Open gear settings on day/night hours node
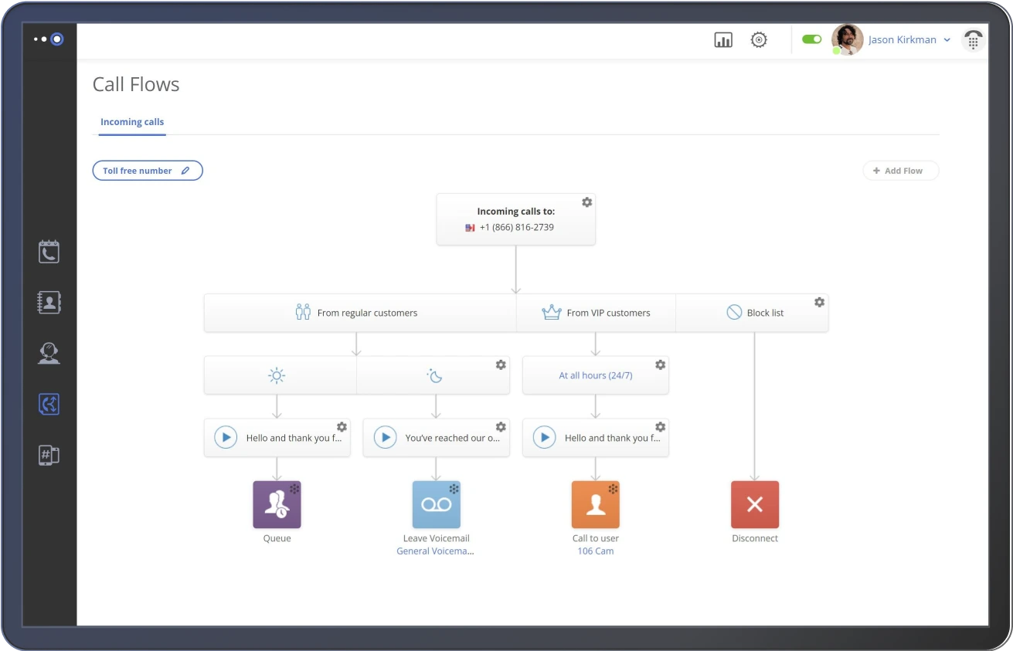The image size is (1013, 651). (501, 364)
